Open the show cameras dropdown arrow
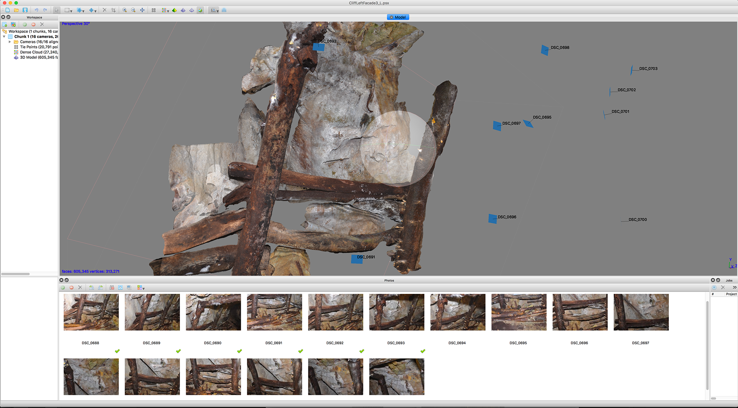738x408 pixels. 218,11
